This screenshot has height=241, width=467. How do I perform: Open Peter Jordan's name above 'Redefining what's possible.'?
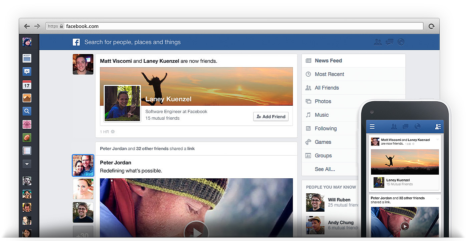(115, 163)
